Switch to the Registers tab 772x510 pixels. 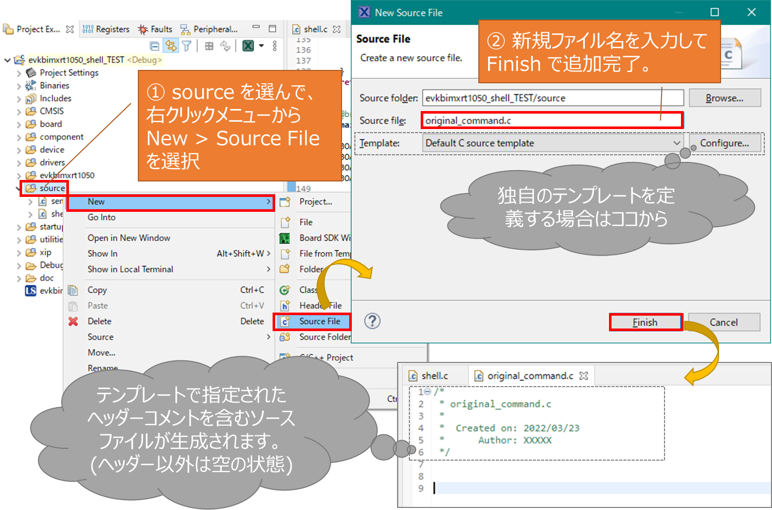[106, 29]
